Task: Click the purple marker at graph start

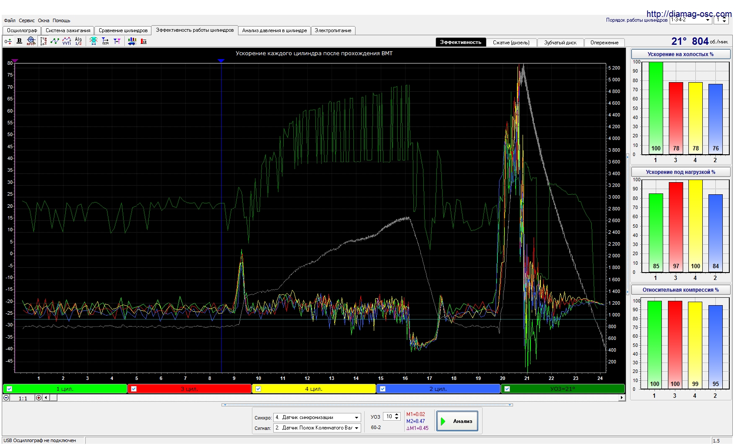Action: click(x=14, y=61)
